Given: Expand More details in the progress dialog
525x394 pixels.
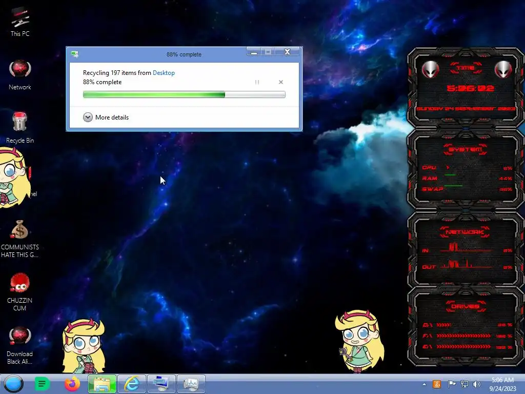Looking at the screenshot, I should pos(106,117).
